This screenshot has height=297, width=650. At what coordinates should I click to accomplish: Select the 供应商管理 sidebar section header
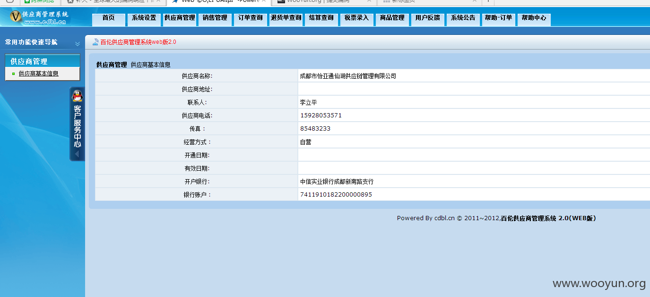43,61
